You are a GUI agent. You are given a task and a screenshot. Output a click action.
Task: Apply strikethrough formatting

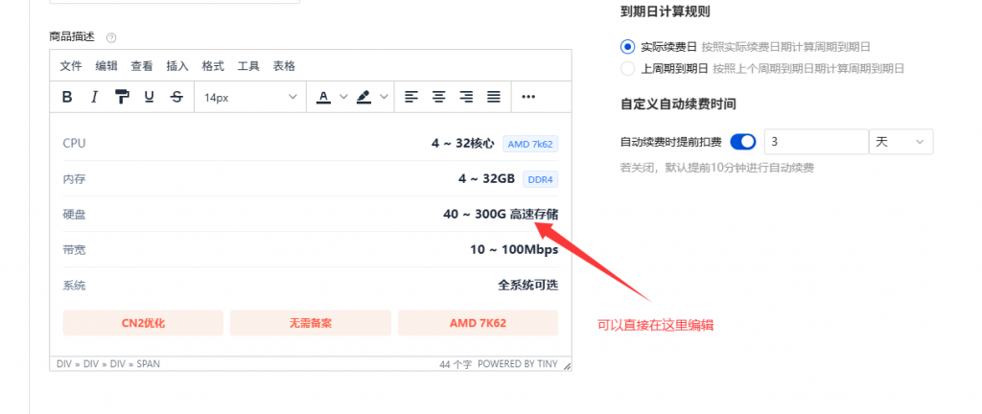[176, 97]
